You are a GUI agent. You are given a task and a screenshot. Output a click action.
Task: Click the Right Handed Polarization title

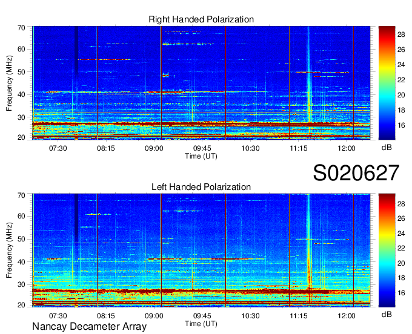tap(201, 19)
